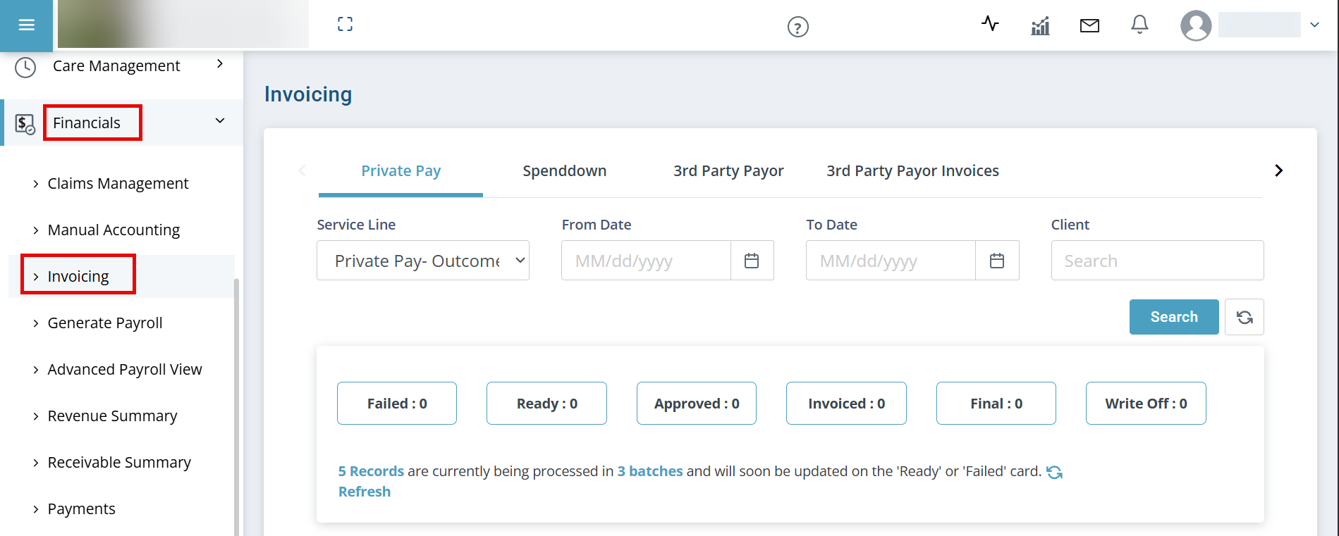View notifications bell icon
The height and width of the screenshot is (536, 1339).
(x=1139, y=25)
